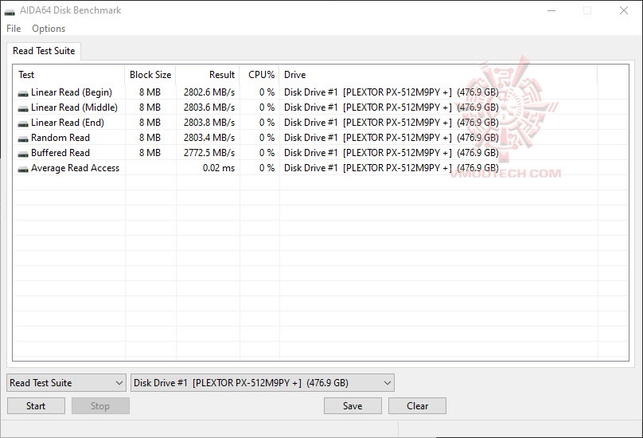Click the 8 MB block size for Random Read

pyautogui.click(x=150, y=138)
